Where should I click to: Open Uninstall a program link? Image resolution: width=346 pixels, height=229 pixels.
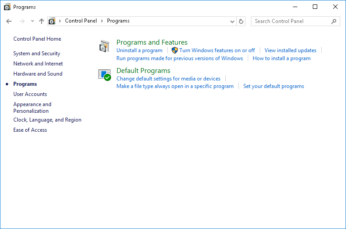click(139, 50)
